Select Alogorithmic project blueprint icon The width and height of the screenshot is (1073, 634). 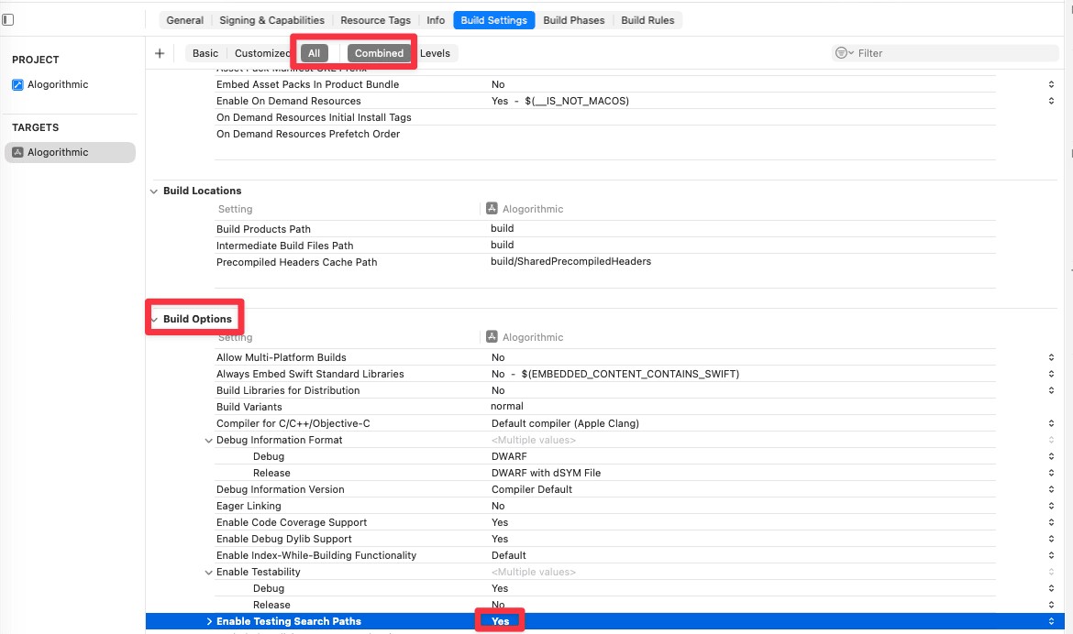(x=17, y=85)
